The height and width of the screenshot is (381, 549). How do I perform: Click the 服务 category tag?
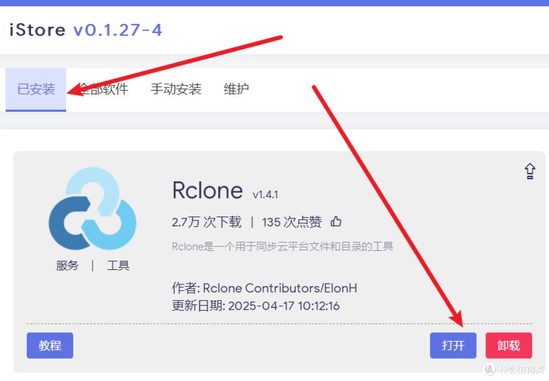(68, 266)
